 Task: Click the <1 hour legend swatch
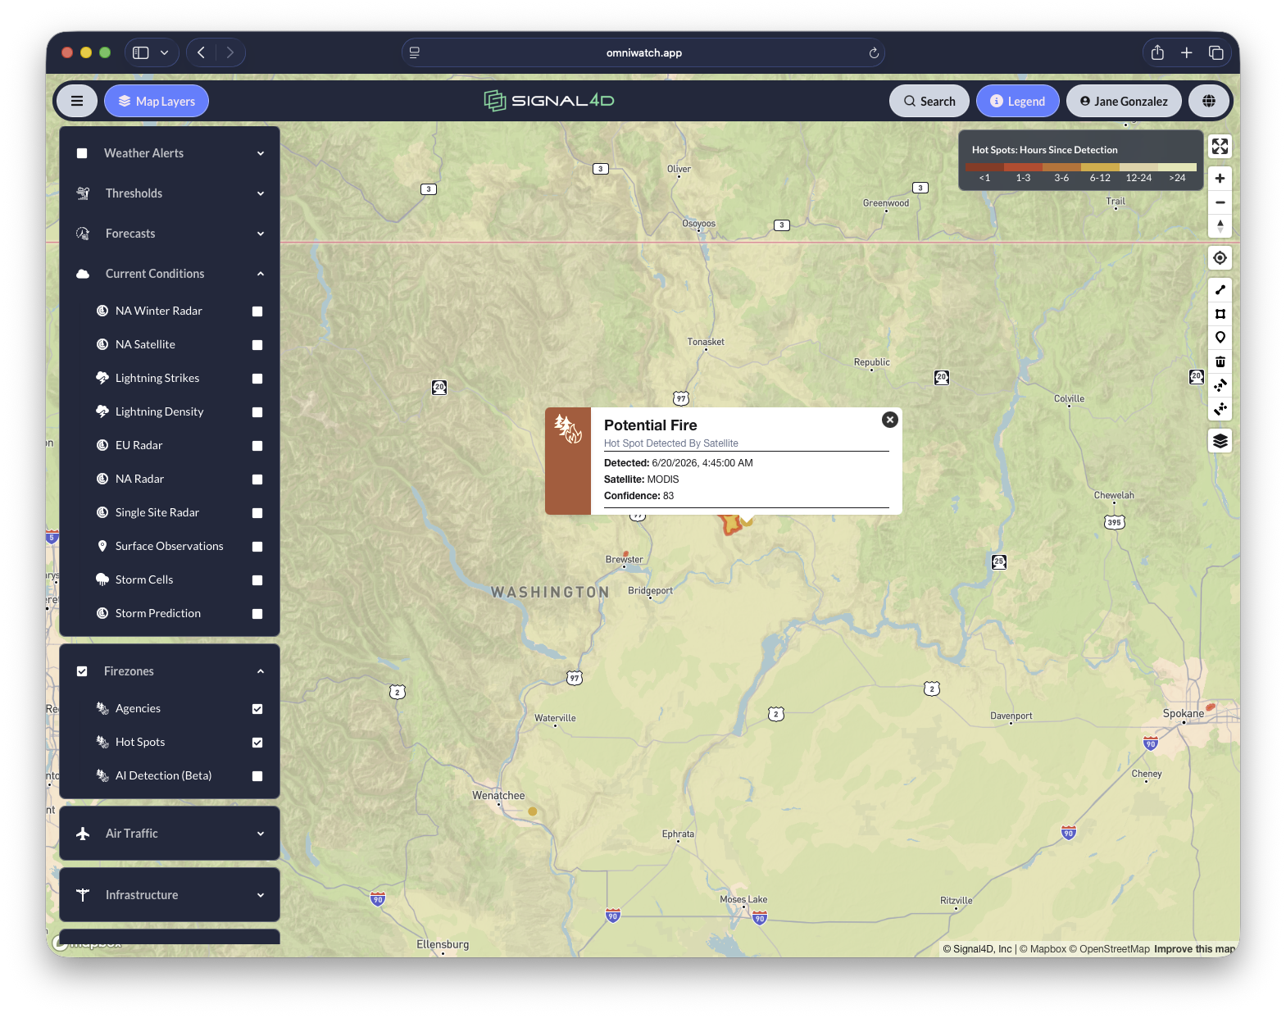[984, 167]
